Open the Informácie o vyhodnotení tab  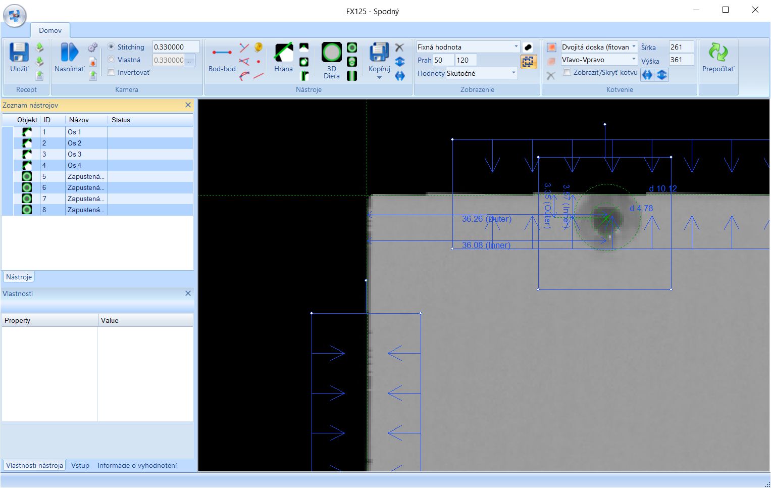[137, 465]
